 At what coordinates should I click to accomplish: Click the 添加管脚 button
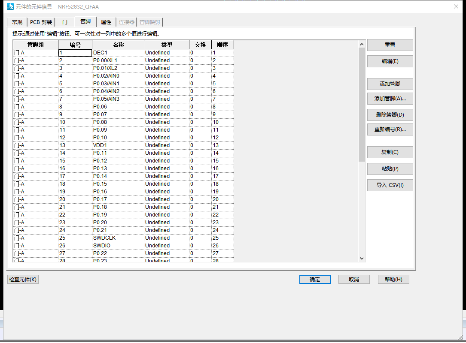coord(390,84)
